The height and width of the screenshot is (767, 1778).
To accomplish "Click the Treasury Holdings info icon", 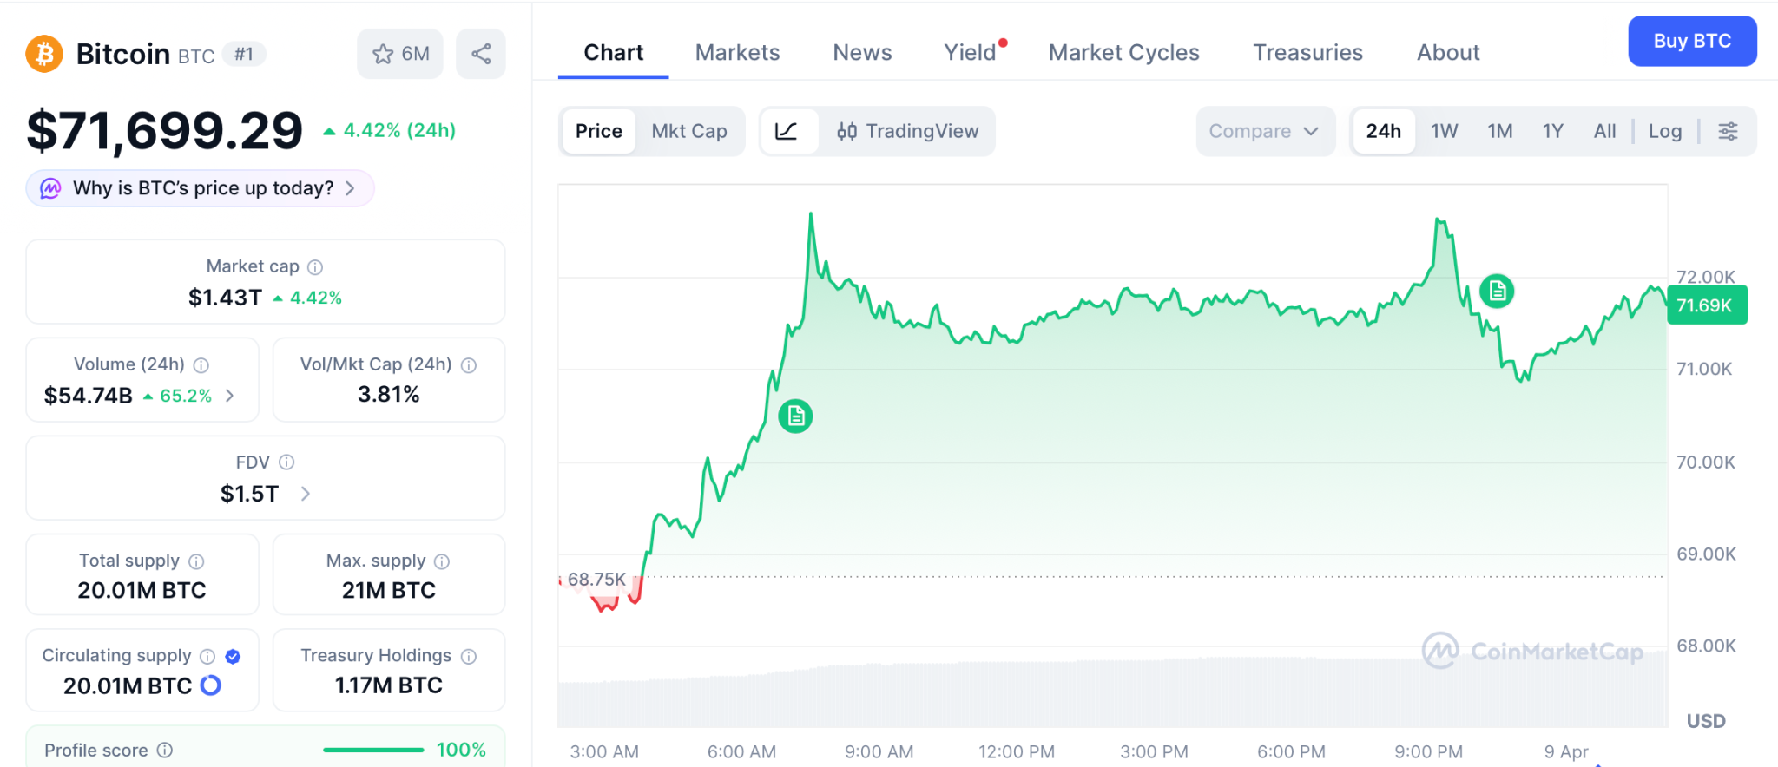I will coord(469,657).
